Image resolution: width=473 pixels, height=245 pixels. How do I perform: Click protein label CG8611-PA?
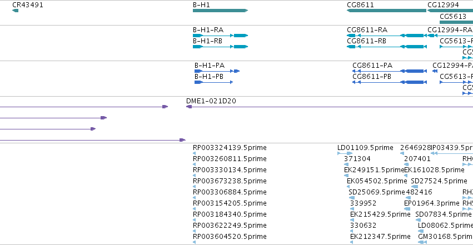pos(372,66)
